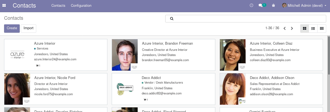The image size is (330, 112).
Task: Click Director at Azure Interior text
Action: 51,84
